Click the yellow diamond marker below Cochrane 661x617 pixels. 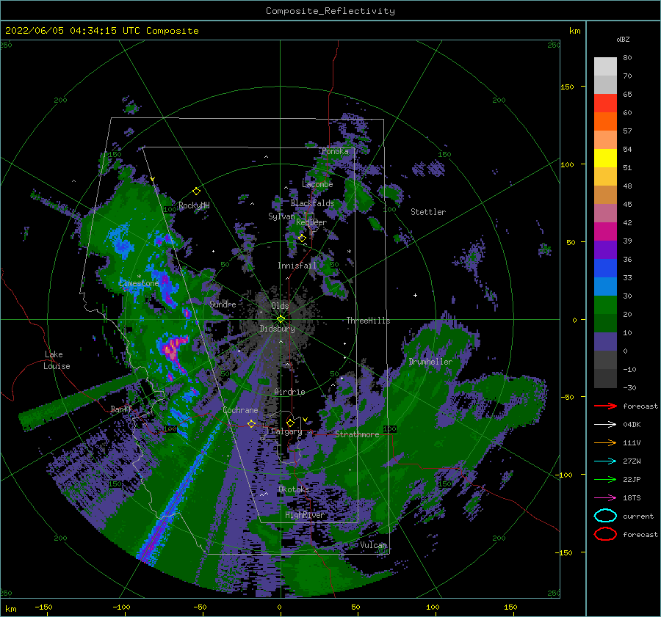(x=251, y=423)
